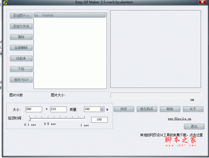209x158 pixels.
Task: Close the Easy Gif Maker window
Action: 202,2
